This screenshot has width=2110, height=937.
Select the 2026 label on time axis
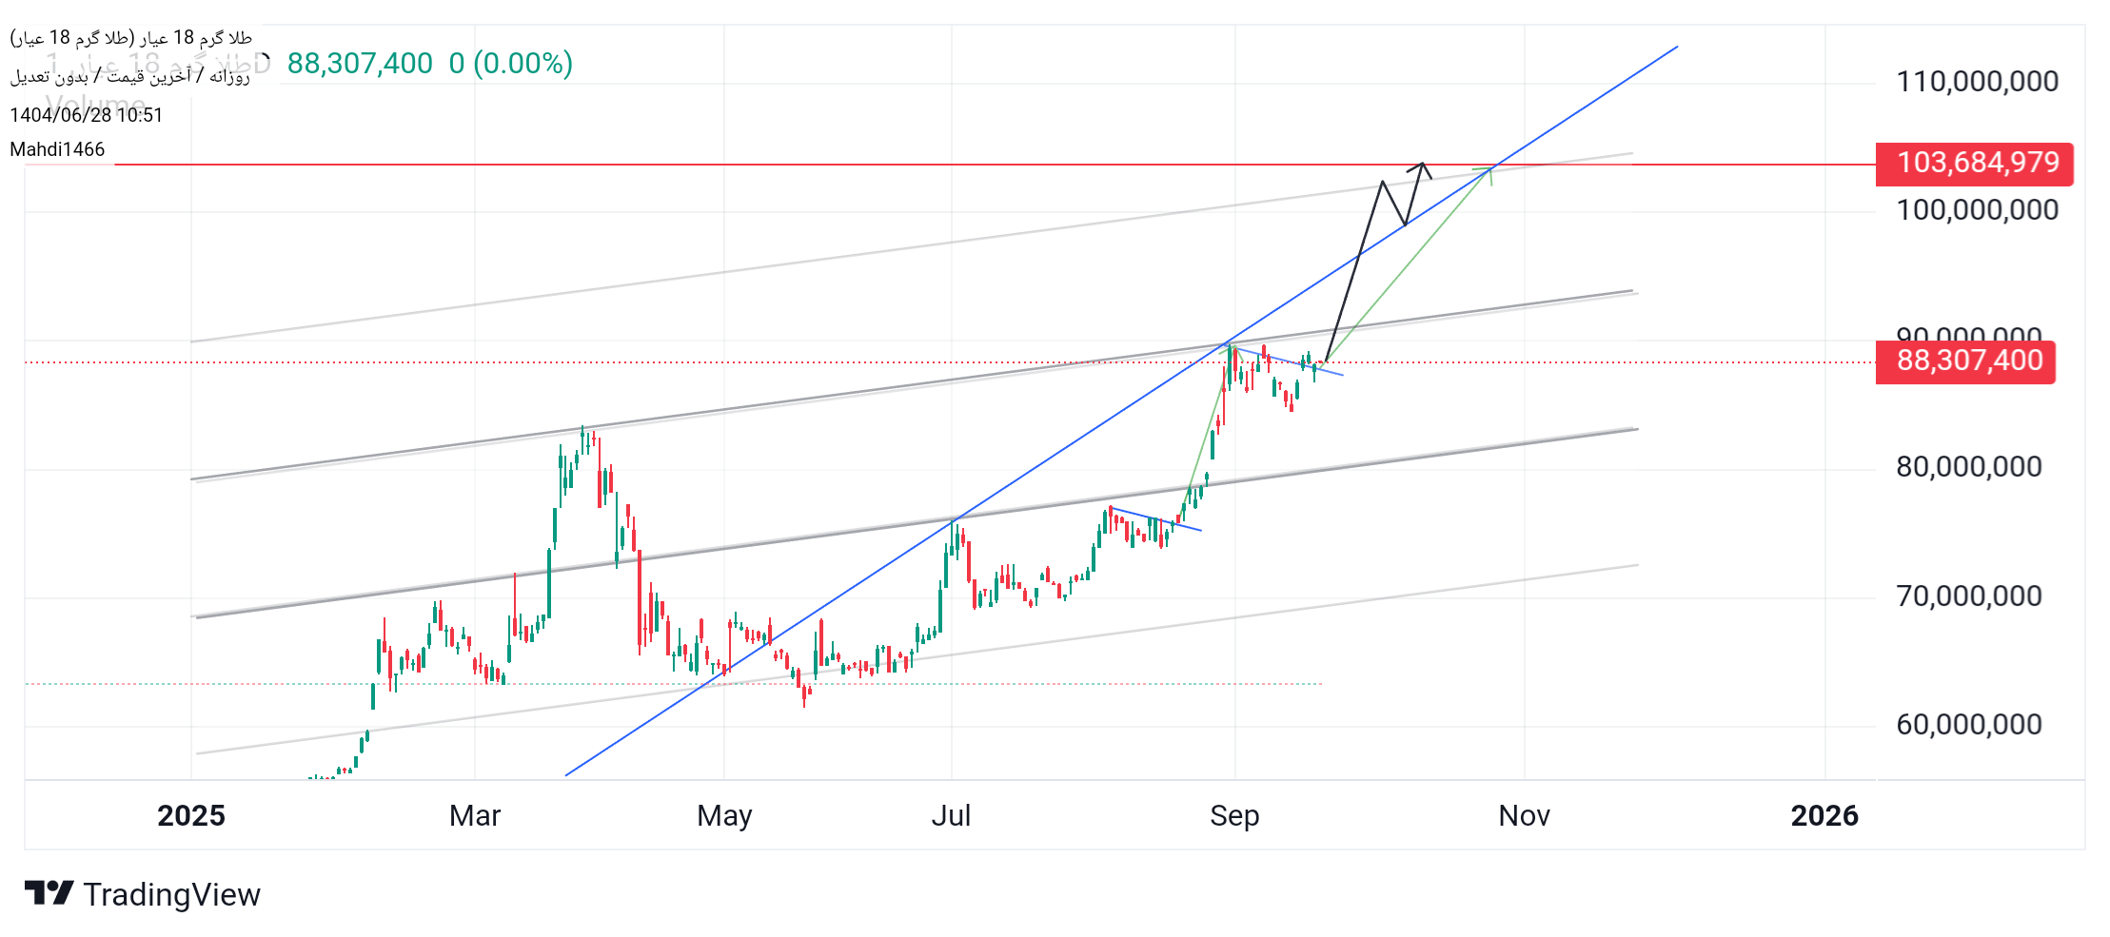point(1824,816)
